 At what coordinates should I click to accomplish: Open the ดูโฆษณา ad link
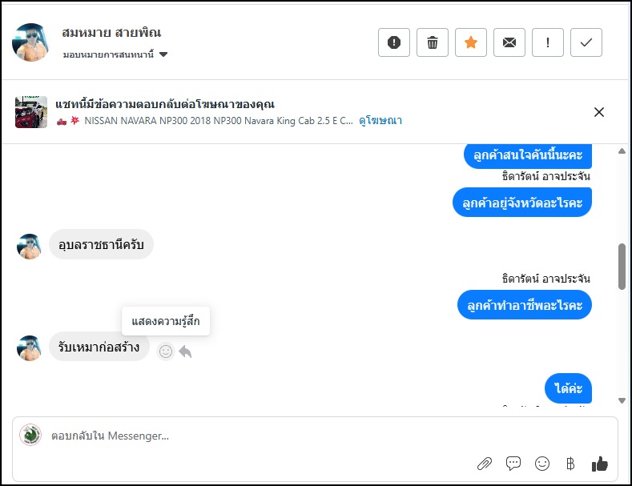380,121
